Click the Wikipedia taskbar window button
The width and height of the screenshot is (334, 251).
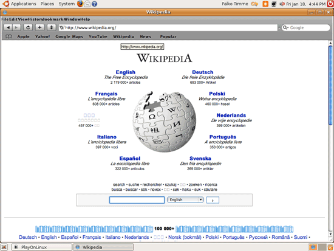click(x=103, y=247)
